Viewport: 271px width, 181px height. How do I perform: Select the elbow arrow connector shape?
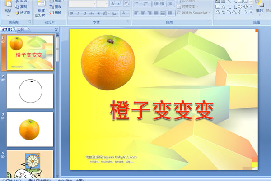234,7
